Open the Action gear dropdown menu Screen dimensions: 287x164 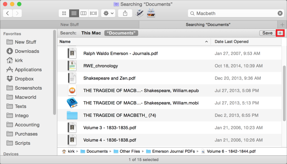108,13
